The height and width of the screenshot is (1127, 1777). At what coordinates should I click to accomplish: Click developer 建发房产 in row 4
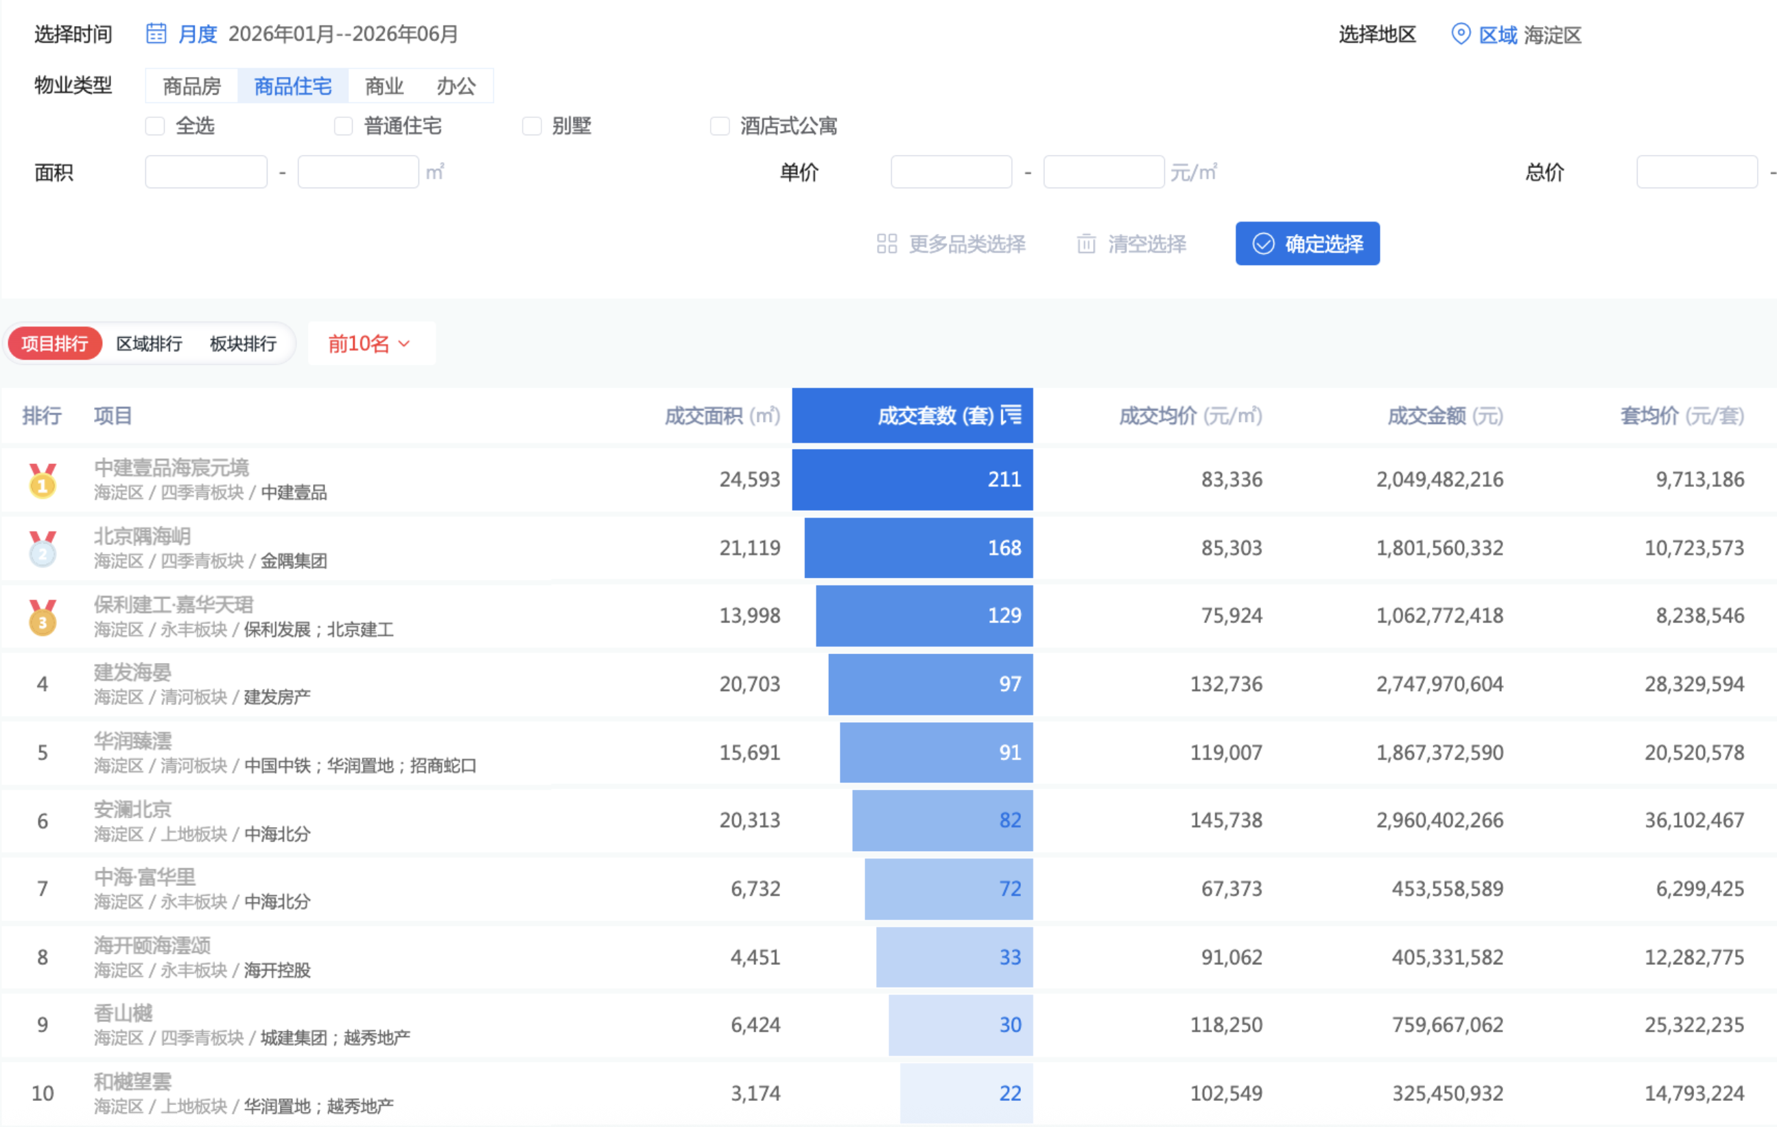tap(277, 697)
